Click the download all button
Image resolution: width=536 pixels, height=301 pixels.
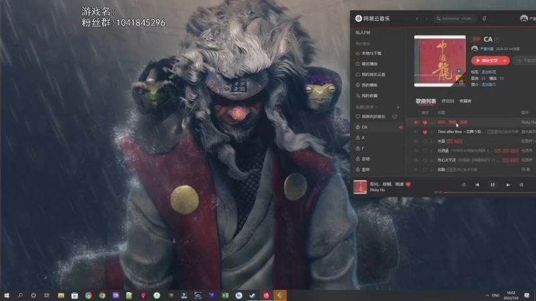525,61
